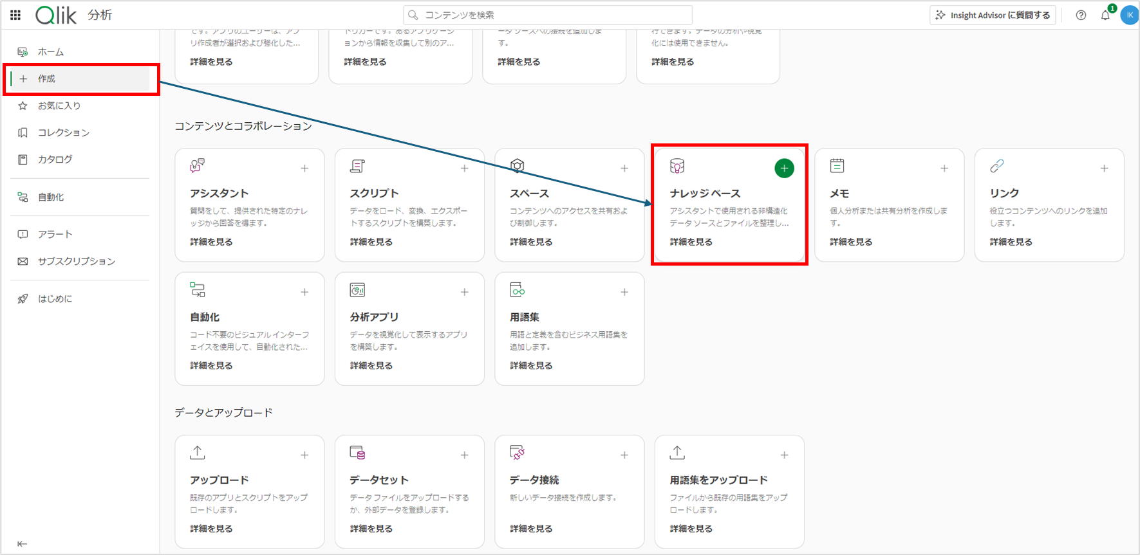Open the データ接続 card

(568, 490)
